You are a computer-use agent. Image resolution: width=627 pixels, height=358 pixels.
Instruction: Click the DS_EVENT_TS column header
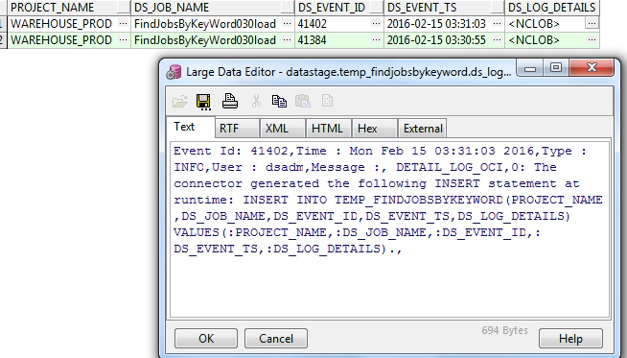point(444,8)
